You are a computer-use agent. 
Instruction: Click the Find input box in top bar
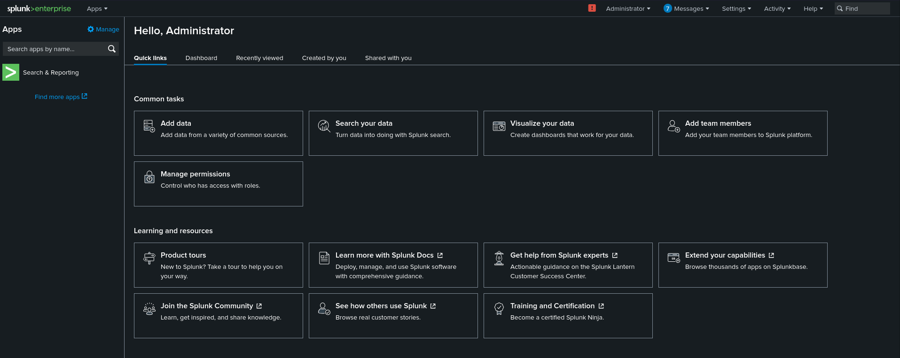pyautogui.click(x=862, y=8)
